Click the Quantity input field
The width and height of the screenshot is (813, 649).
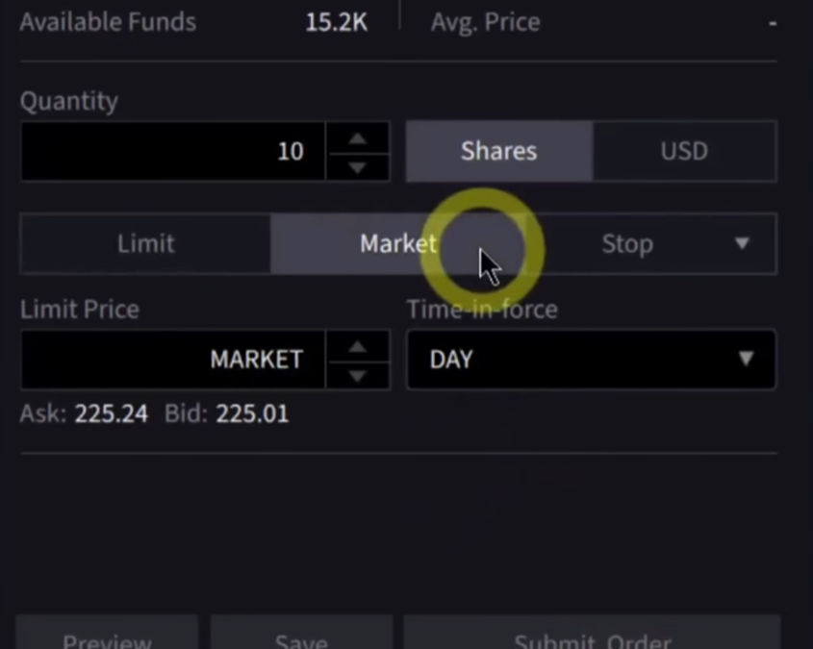click(173, 151)
